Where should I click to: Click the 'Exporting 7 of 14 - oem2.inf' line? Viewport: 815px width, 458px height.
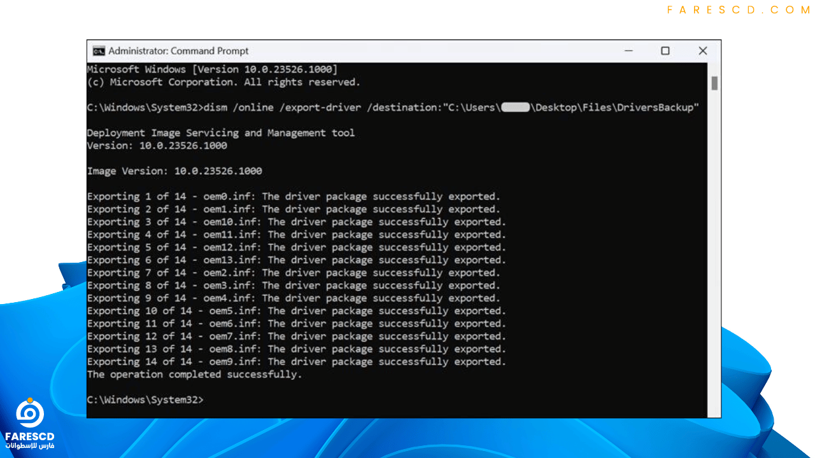click(x=294, y=273)
